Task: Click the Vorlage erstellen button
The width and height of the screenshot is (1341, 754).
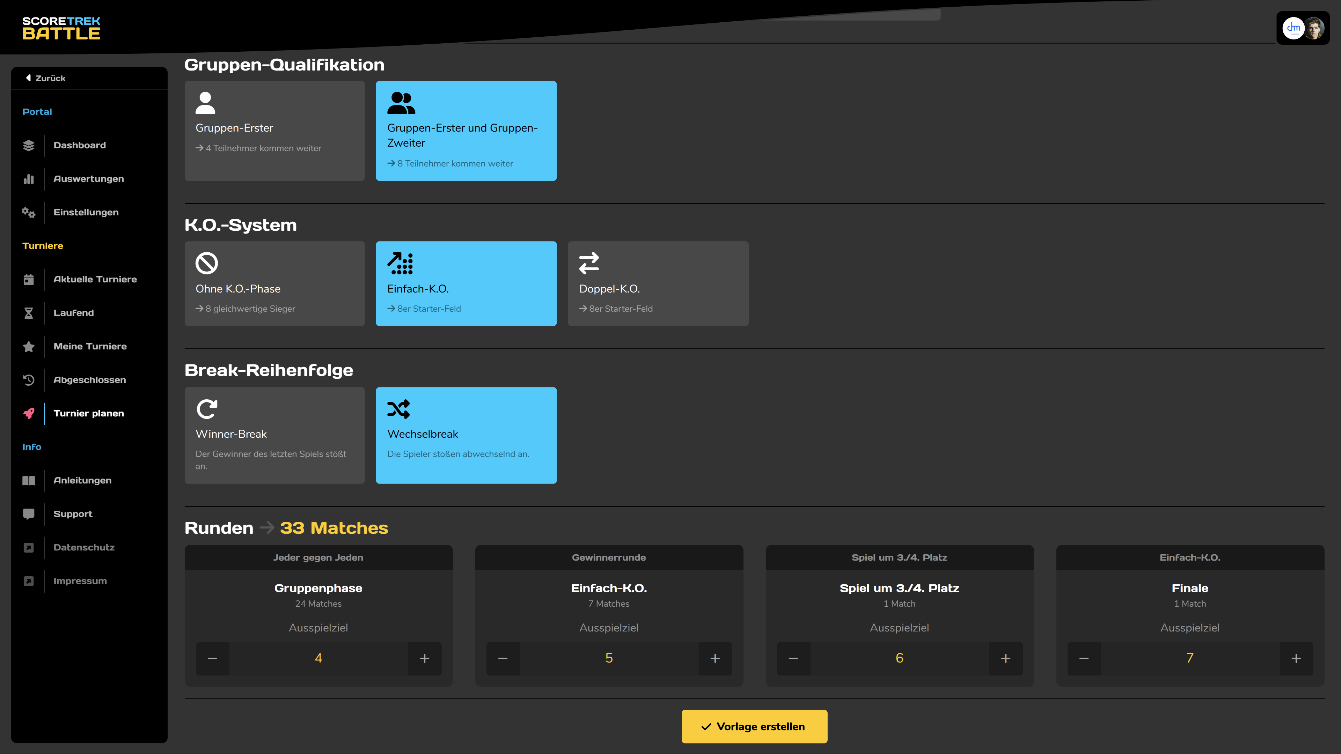Action: pyautogui.click(x=754, y=726)
